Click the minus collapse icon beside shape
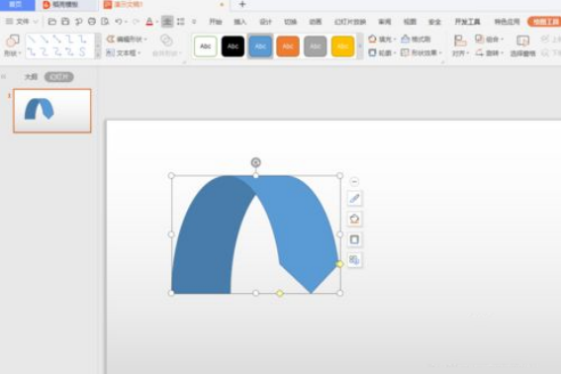Image resolution: width=561 pixels, height=374 pixels. [354, 182]
